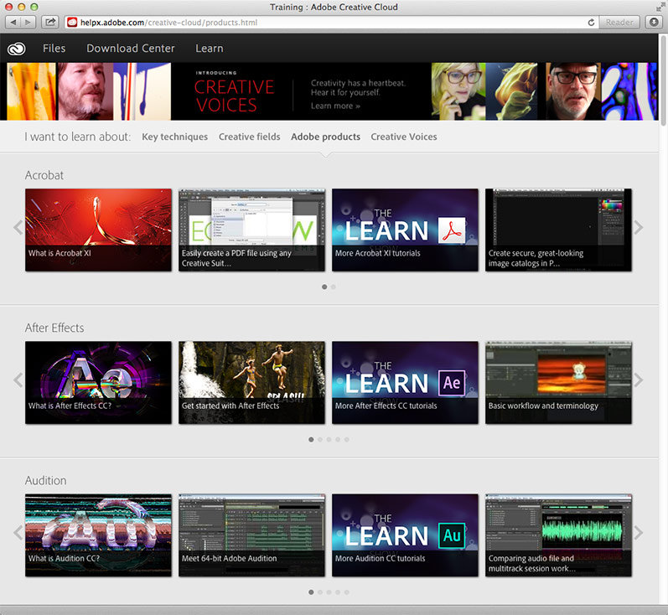This screenshot has height=615, width=668.
Task: Open Get started with After Effects card
Action: point(251,382)
